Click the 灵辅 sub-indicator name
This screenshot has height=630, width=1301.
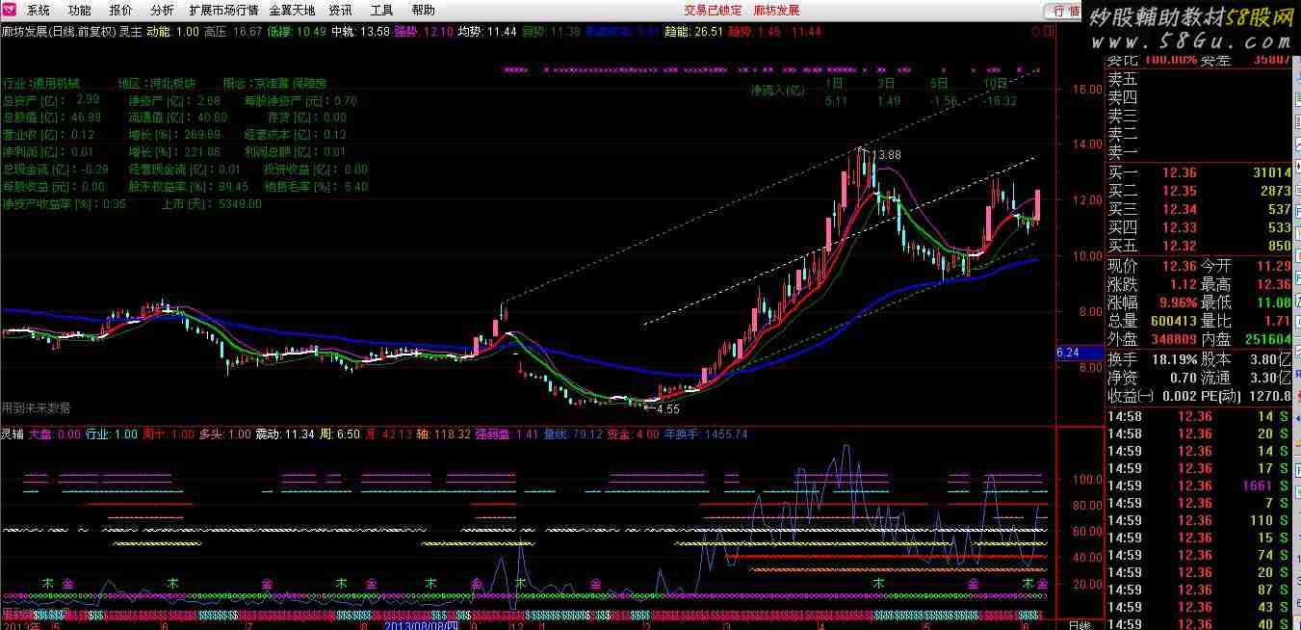tap(13, 434)
